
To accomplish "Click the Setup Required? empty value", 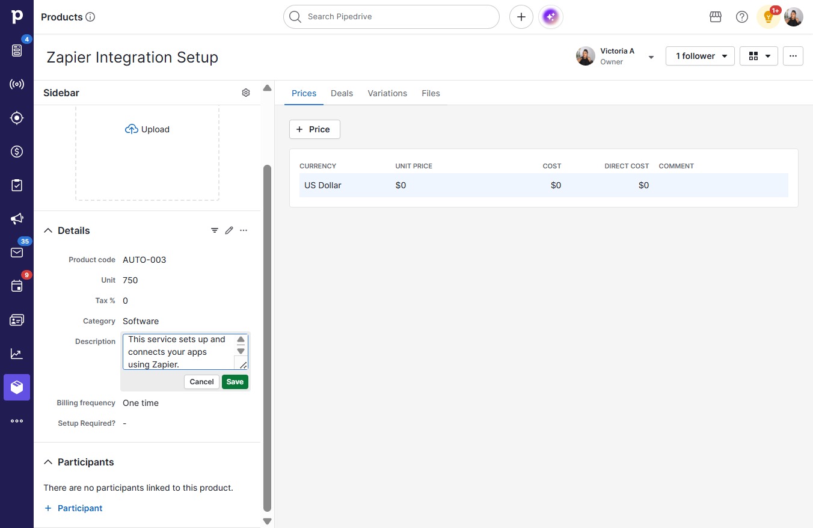I will (x=124, y=423).
